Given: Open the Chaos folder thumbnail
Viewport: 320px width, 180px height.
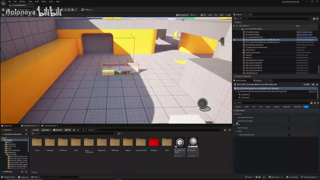Looking at the screenshot, I should click(37, 142).
